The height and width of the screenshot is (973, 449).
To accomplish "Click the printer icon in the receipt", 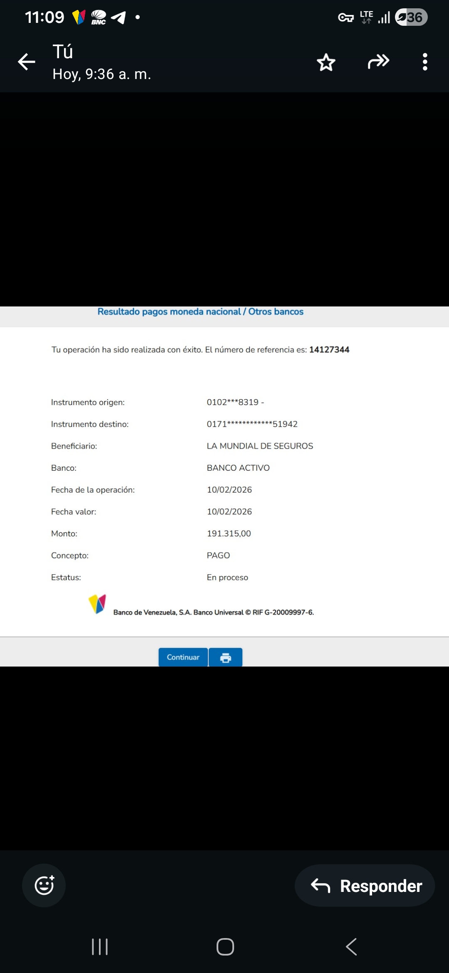I will pos(225,657).
